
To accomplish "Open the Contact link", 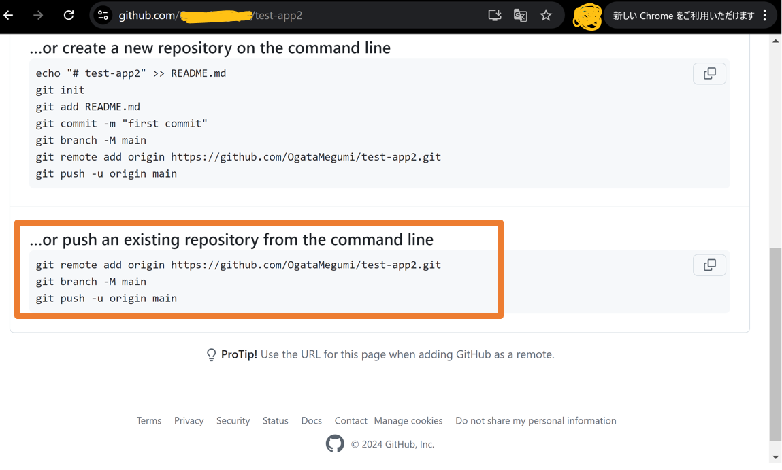I will 351,420.
